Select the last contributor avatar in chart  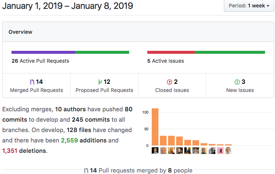click(228, 151)
